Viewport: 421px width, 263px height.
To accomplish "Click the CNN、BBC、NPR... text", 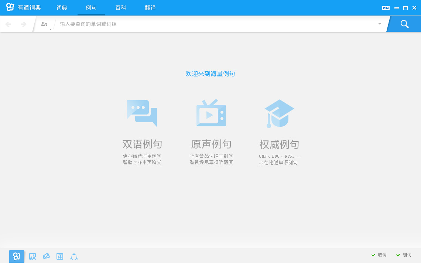I will [279, 156].
